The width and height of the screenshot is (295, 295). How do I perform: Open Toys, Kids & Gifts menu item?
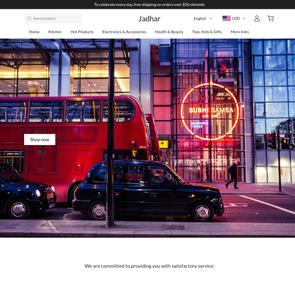207,32
